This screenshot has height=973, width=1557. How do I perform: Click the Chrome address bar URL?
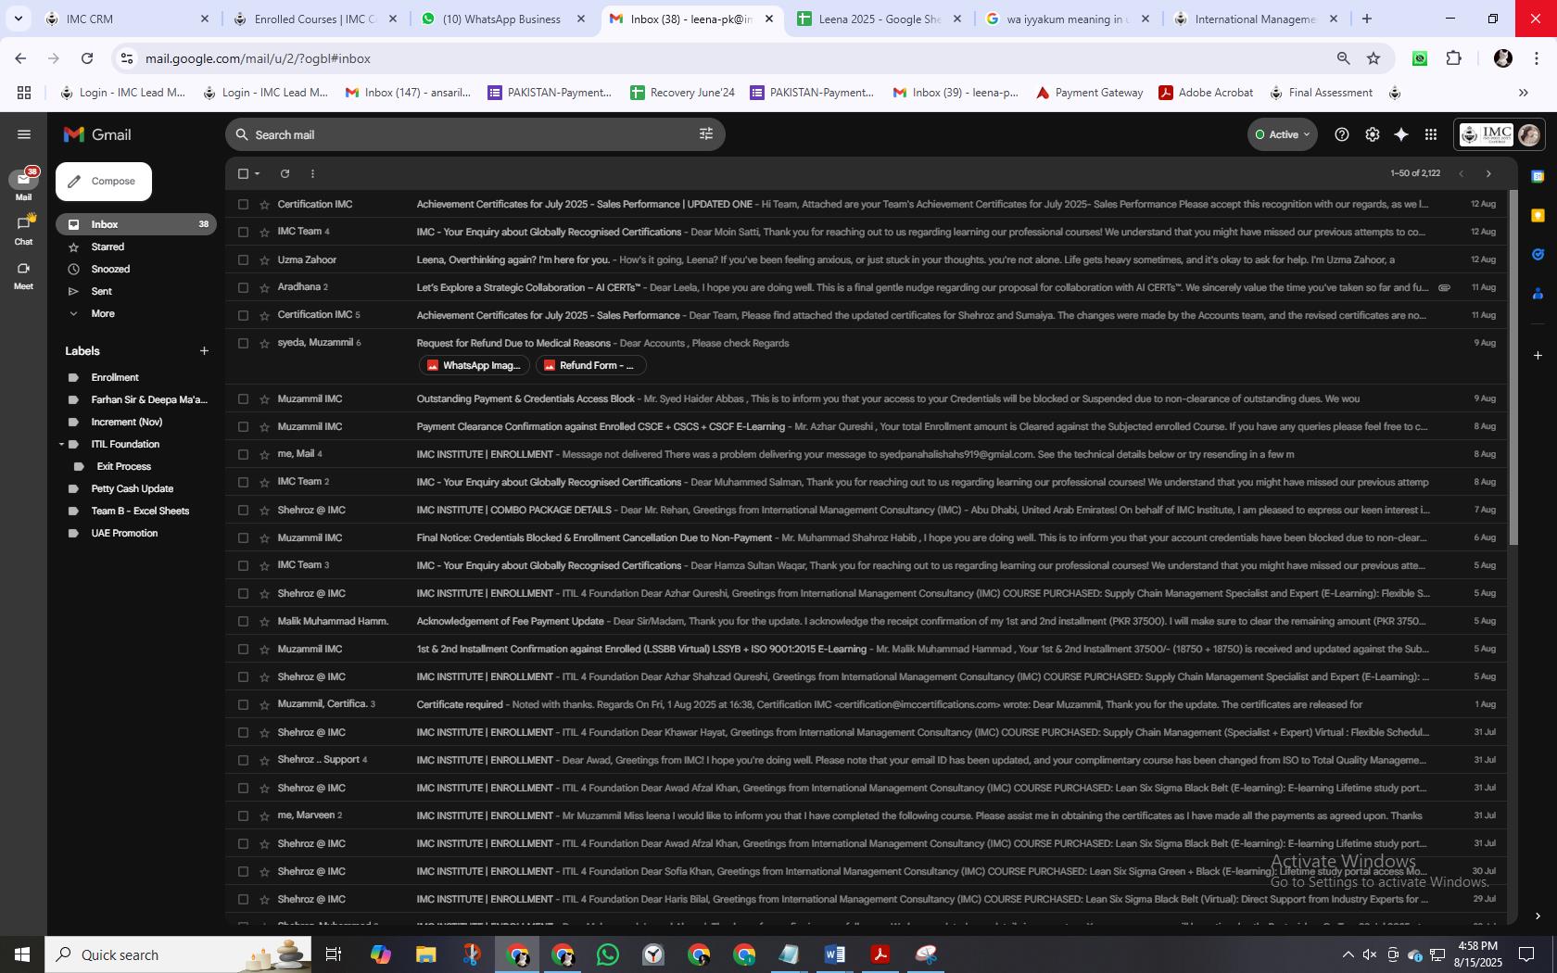258,58
